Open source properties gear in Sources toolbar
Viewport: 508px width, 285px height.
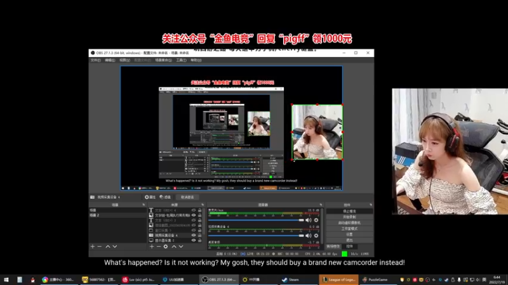click(x=166, y=246)
